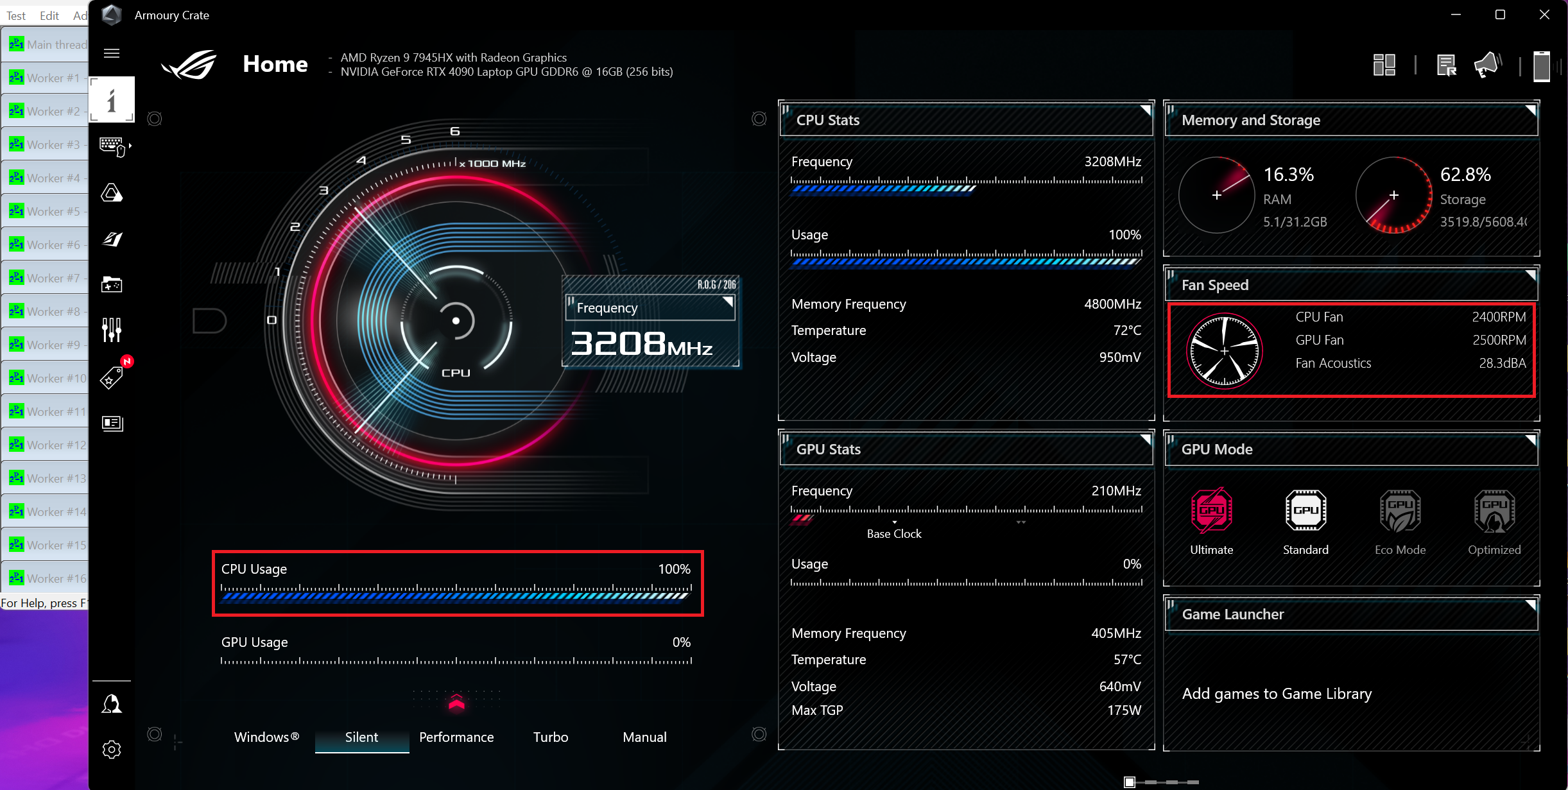Click the CPU frequency dial center

[x=456, y=320]
